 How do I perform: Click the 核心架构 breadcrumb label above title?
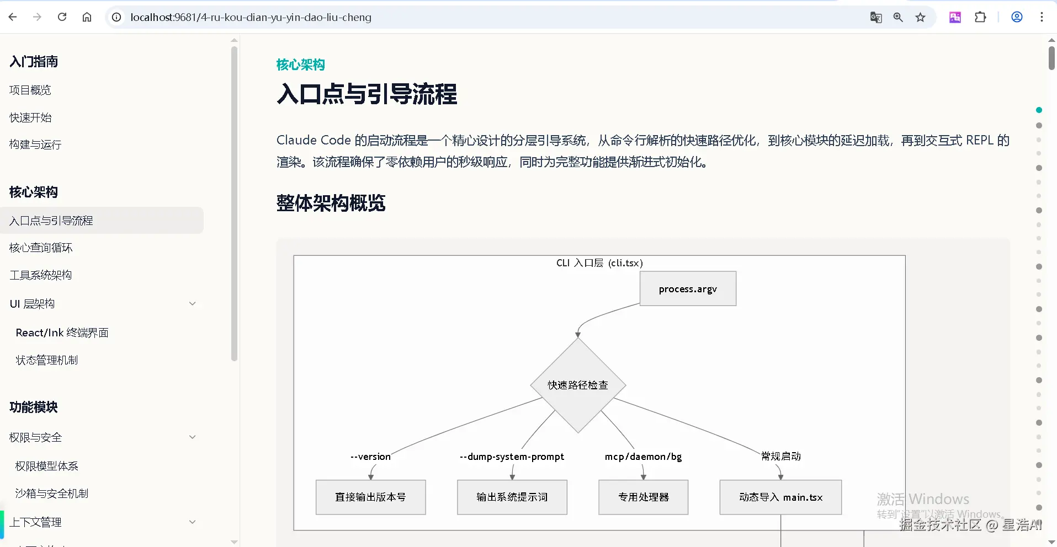point(301,65)
